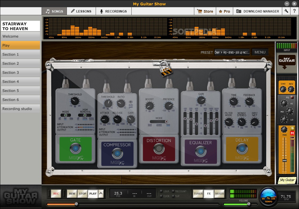
Task: Stomp the Gate pedal footswitch
Action: [75, 149]
